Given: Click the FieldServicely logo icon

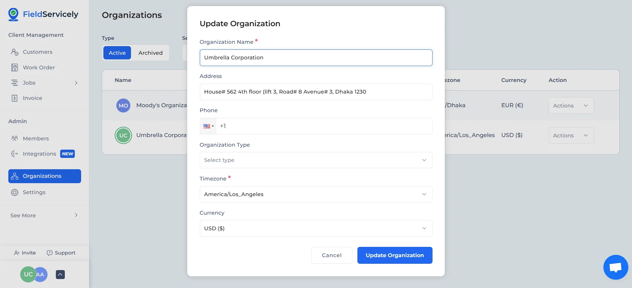Looking at the screenshot, I should (x=13, y=14).
